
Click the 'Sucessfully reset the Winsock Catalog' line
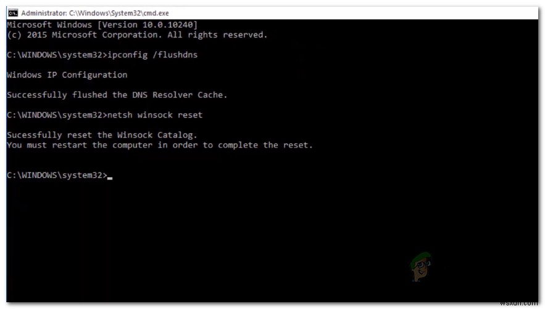[102, 135]
